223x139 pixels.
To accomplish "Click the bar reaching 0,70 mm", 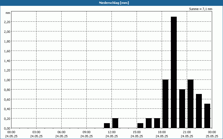I will coord(199,111).
